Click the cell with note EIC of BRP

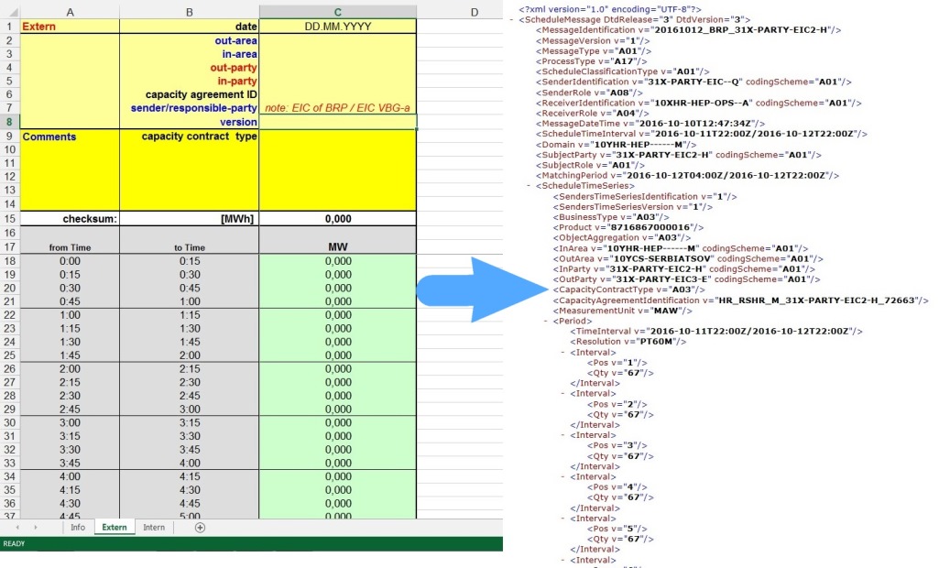click(337, 108)
